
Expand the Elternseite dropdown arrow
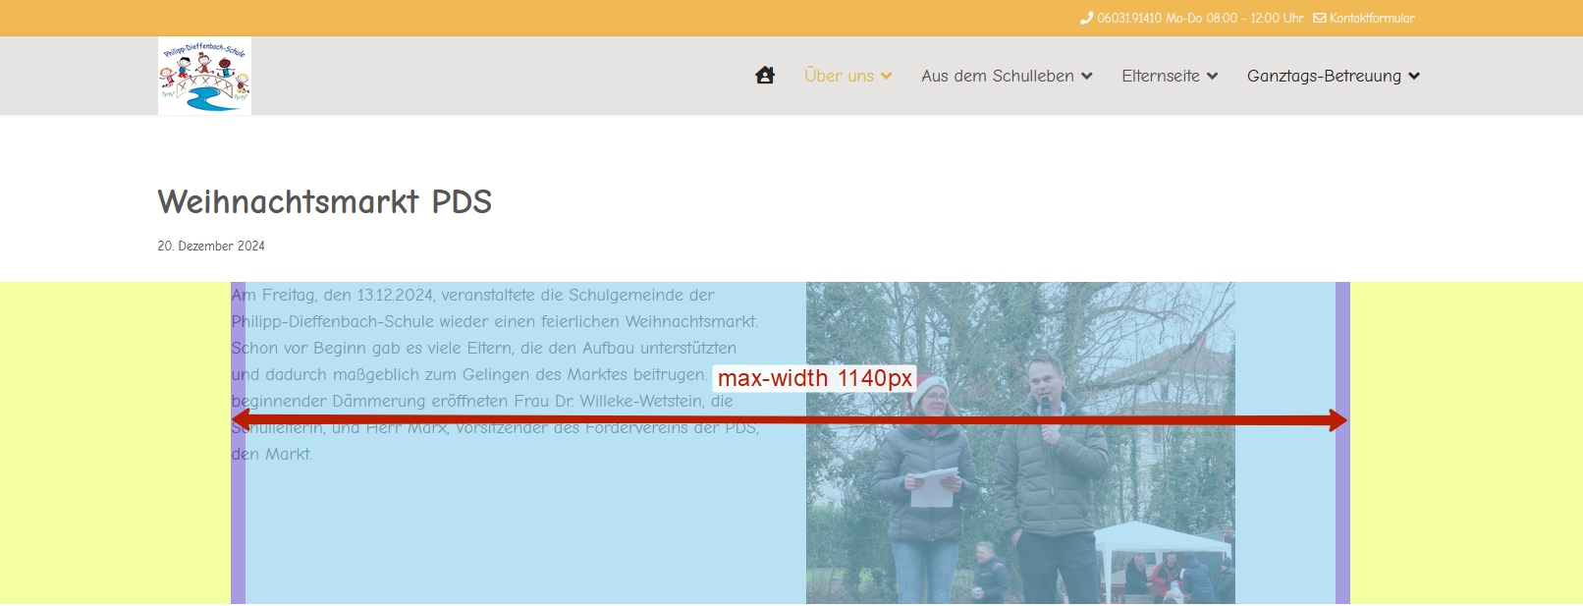tap(1213, 77)
